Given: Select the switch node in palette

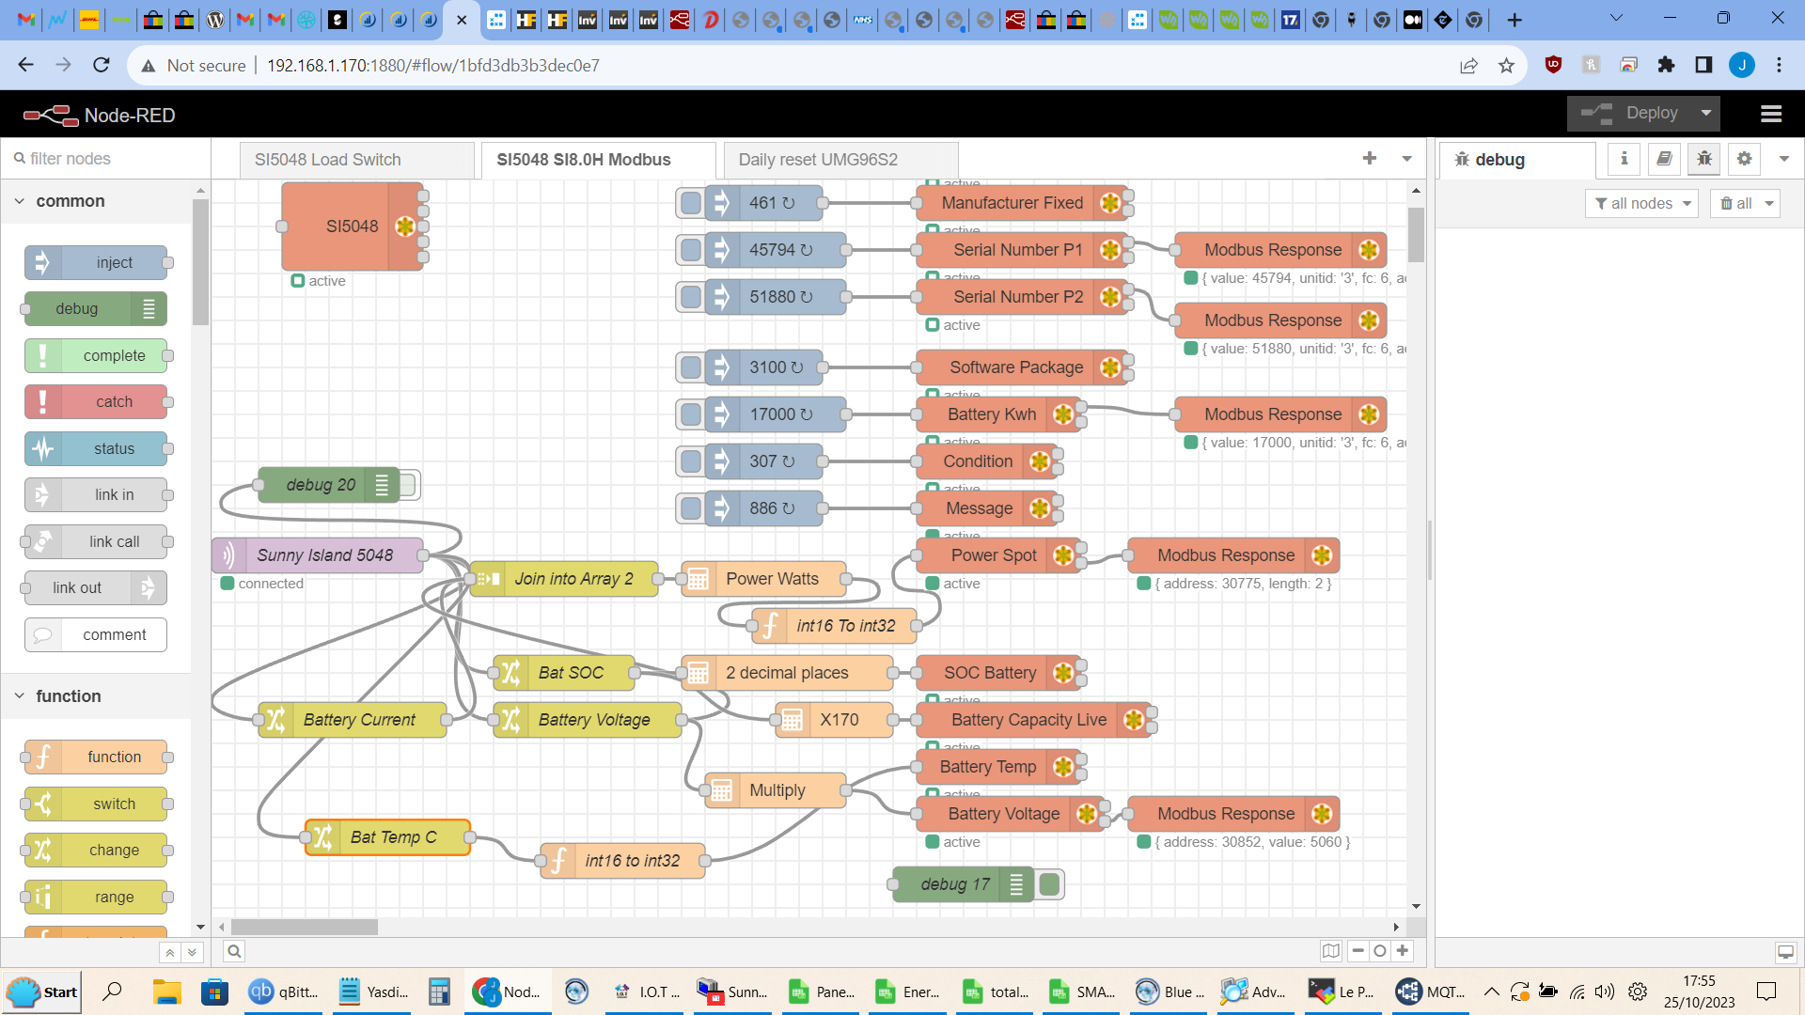Looking at the screenshot, I should [96, 804].
